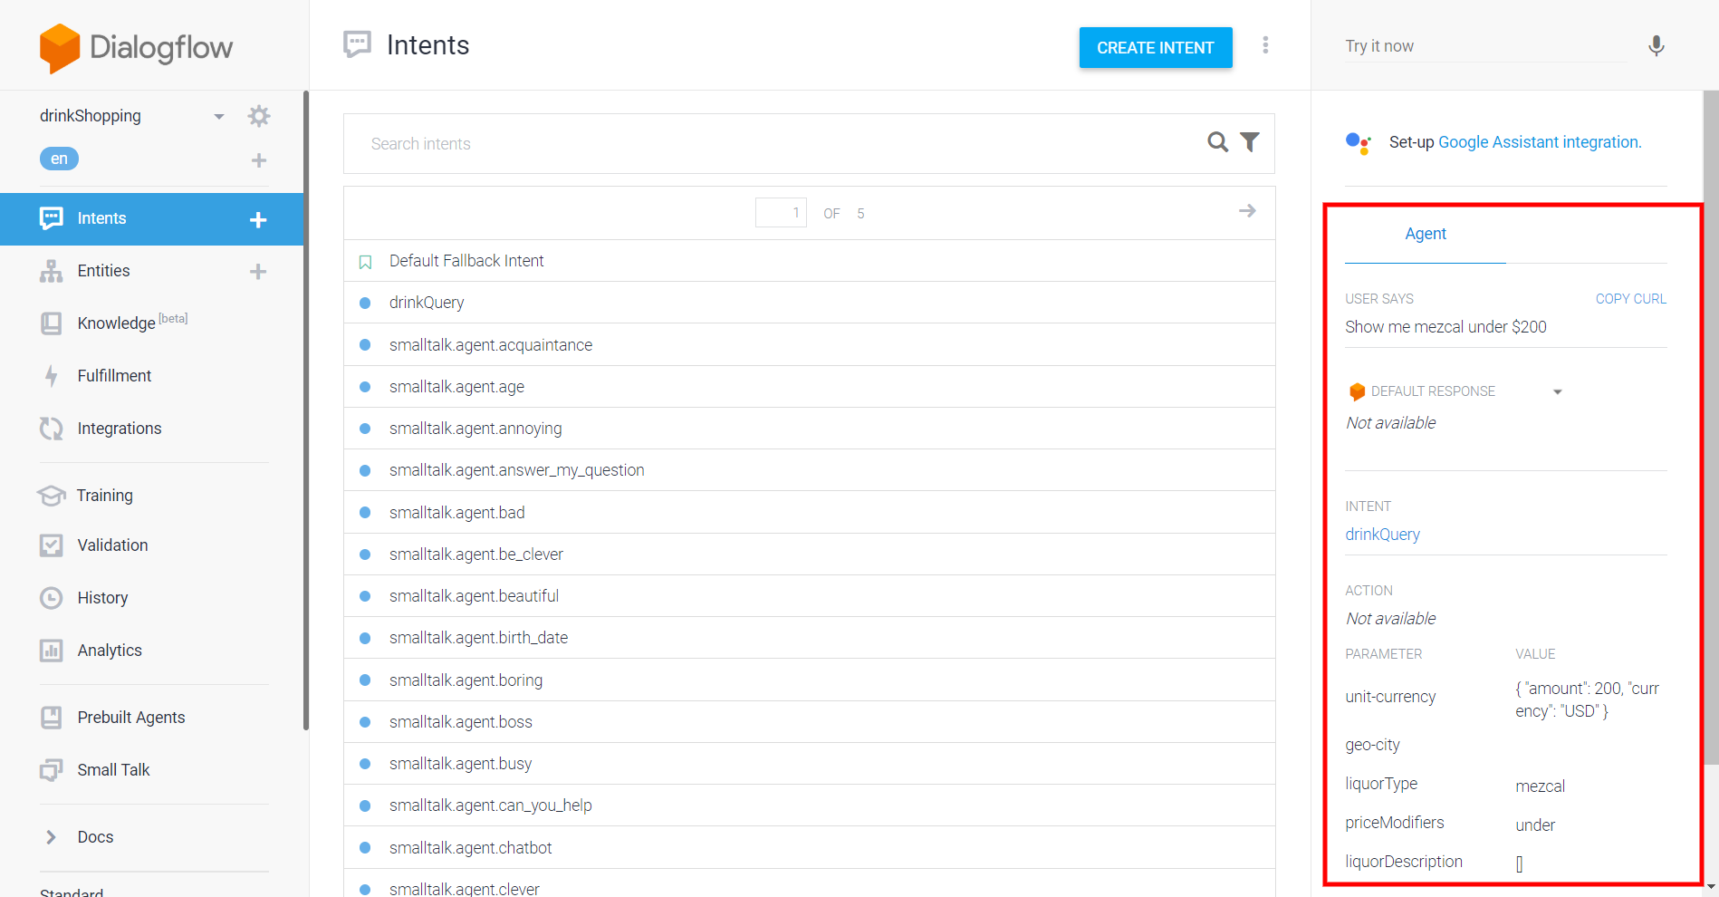Expand the Docs section chevron
Viewport: 1719px width, 897px height.
(x=52, y=837)
